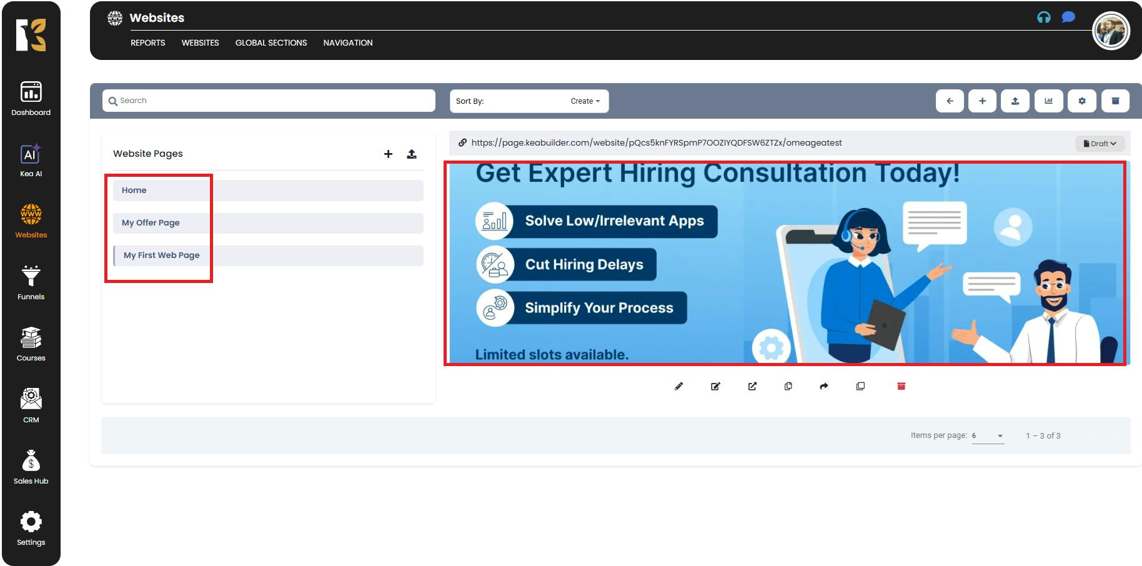Screen dimensions: 1142x566
Task: Click the share arrow icon under preview
Action: click(x=824, y=386)
